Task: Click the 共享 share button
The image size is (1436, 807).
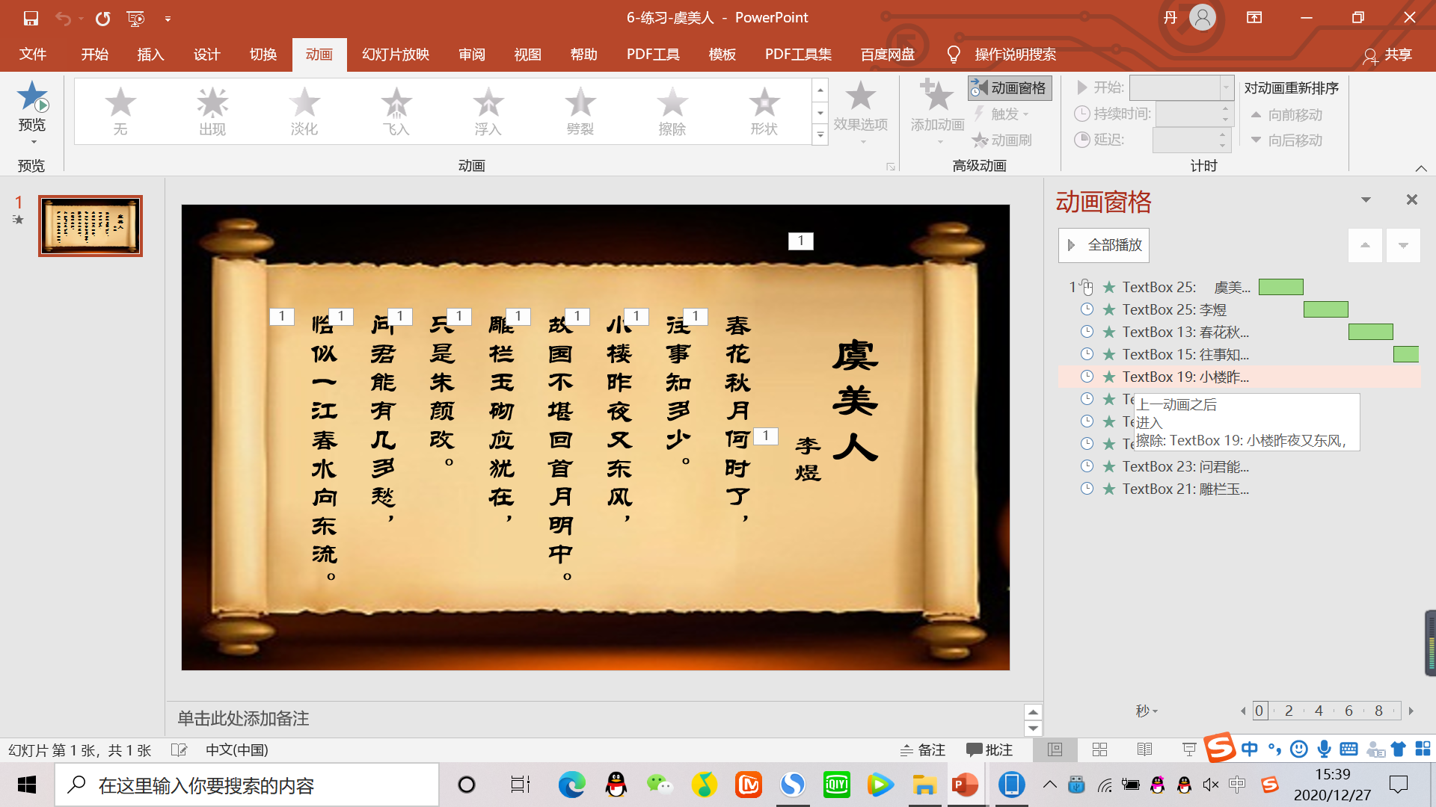Action: pyautogui.click(x=1388, y=55)
